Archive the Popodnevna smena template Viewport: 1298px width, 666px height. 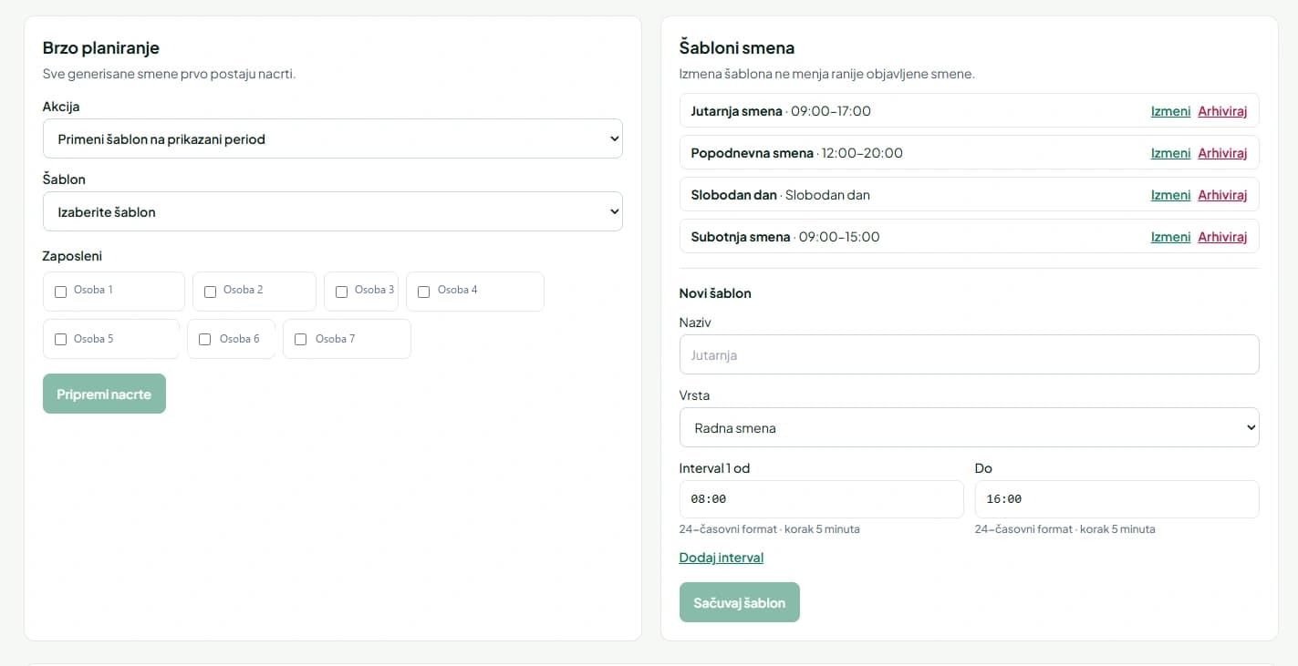[x=1222, y=153]
